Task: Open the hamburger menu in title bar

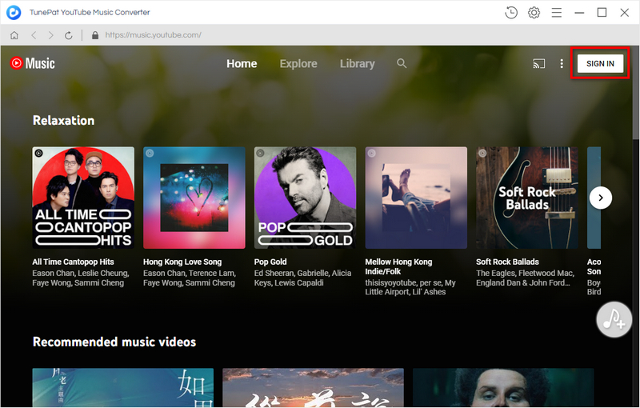Action: (557, 13)
